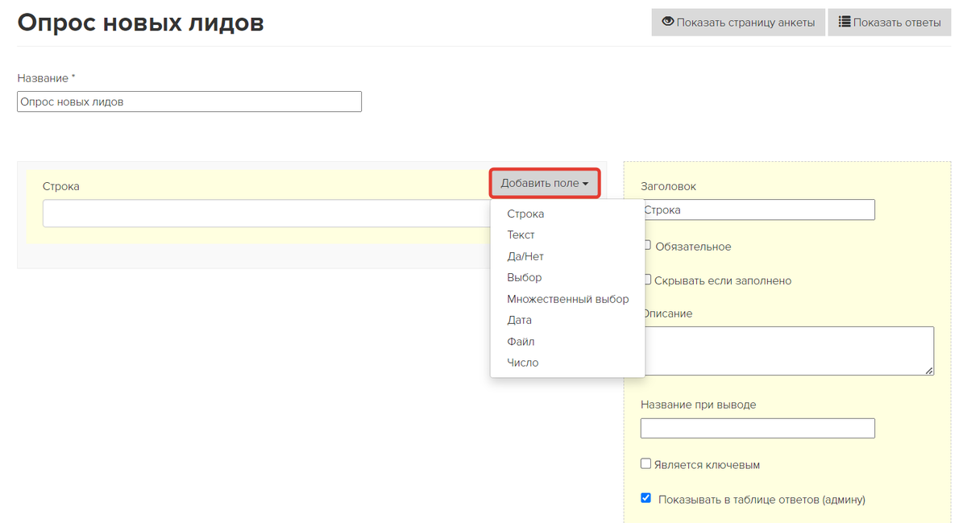This screenshot has height=523, width=967.
Task: Click the Опрос новых лидов page heading
Action: [141, 23]
